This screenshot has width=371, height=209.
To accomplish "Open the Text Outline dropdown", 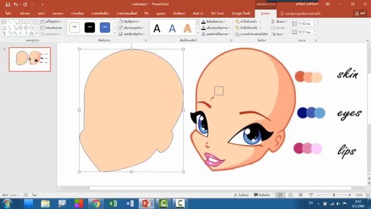I will pos(216,28).
